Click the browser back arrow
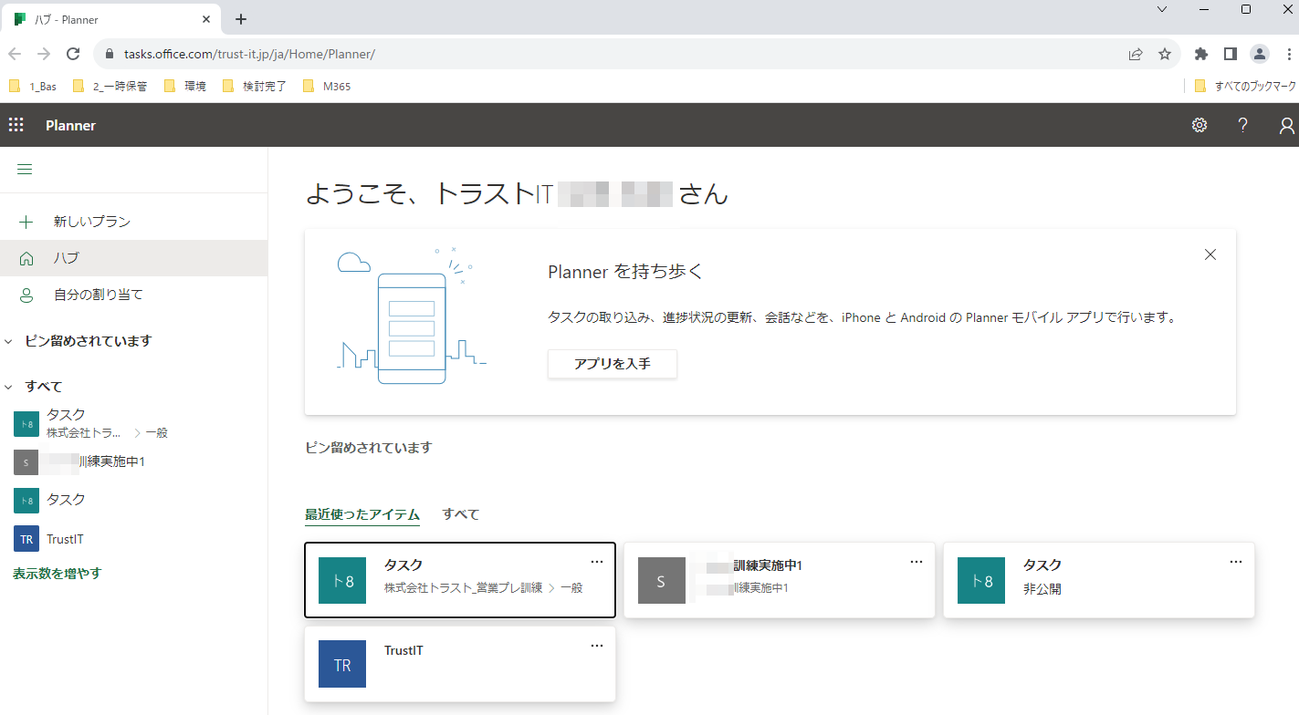Viewport: 1299px width, 715px height. tap(15, 54)
